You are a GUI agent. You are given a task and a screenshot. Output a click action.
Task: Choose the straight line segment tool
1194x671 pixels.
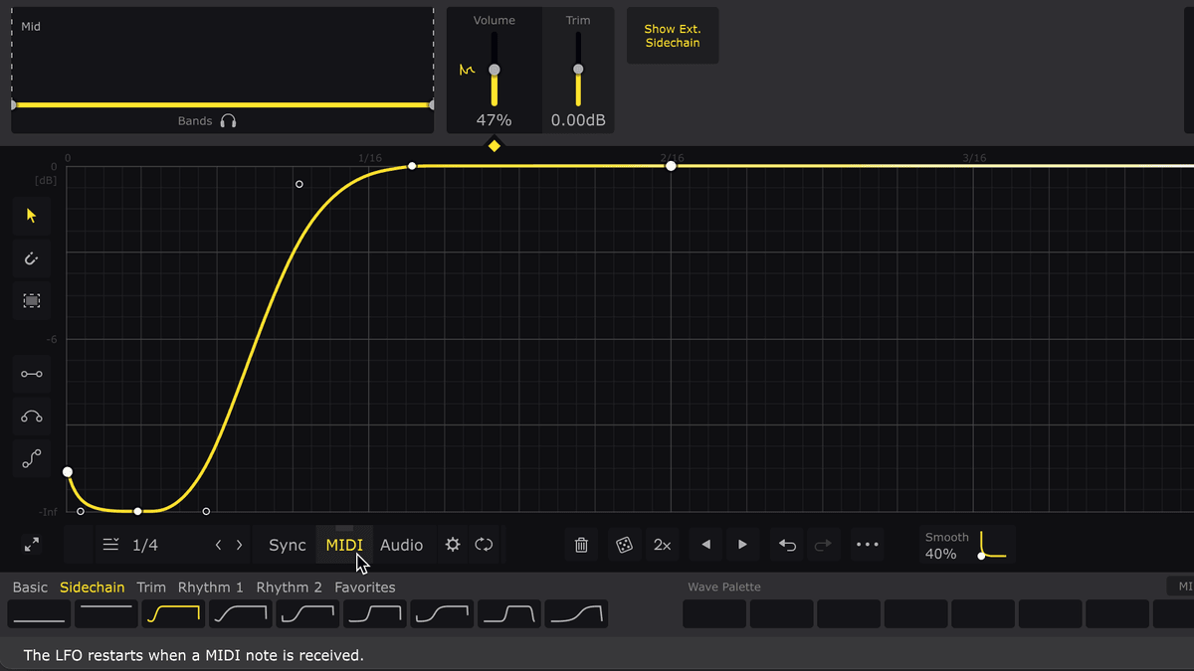pos(32,374)
